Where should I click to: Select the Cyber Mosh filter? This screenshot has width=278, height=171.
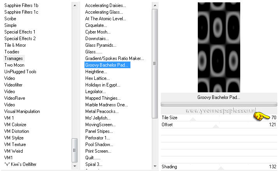pyautogui.click(x=98, y=32)
